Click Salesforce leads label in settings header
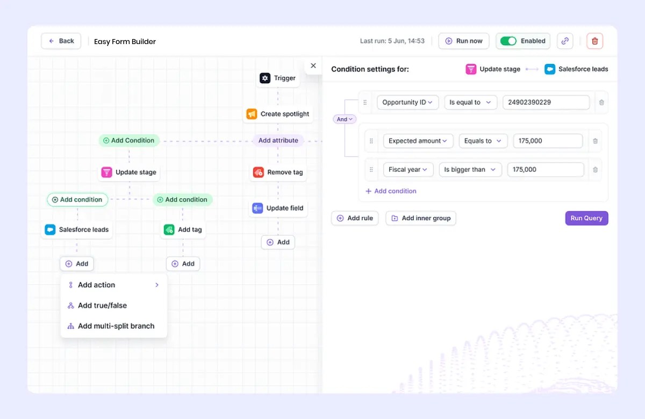Viewport: 645px width, 419px height. pos(583,69)
